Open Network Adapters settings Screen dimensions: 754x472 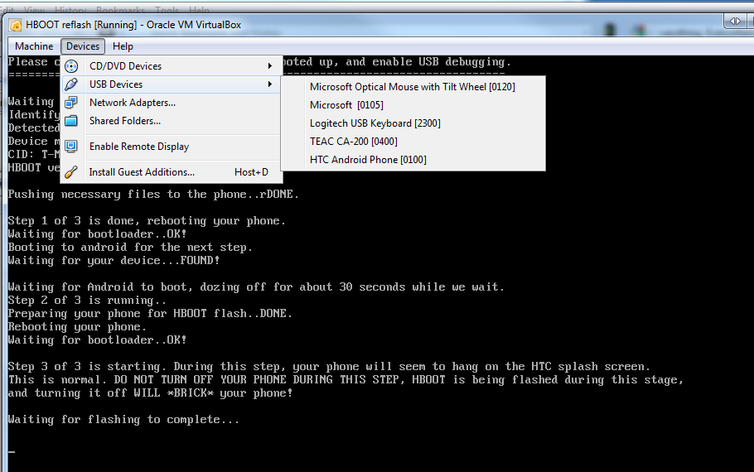pyautogui.click(x=132, y=103)
